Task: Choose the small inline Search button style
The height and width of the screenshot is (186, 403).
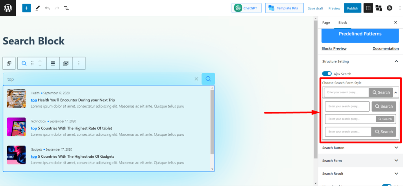Action: pos(360,119)
